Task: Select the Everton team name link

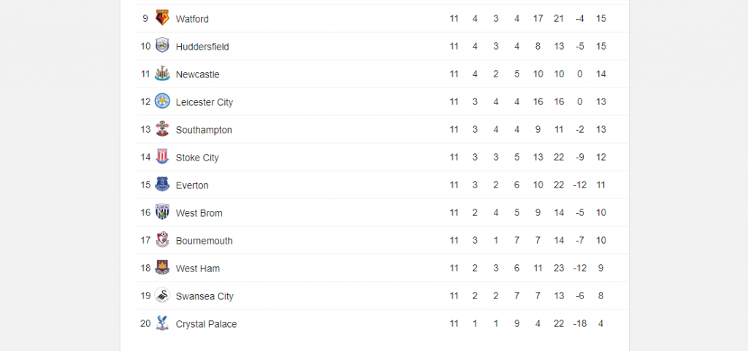Action: point(192,185)
